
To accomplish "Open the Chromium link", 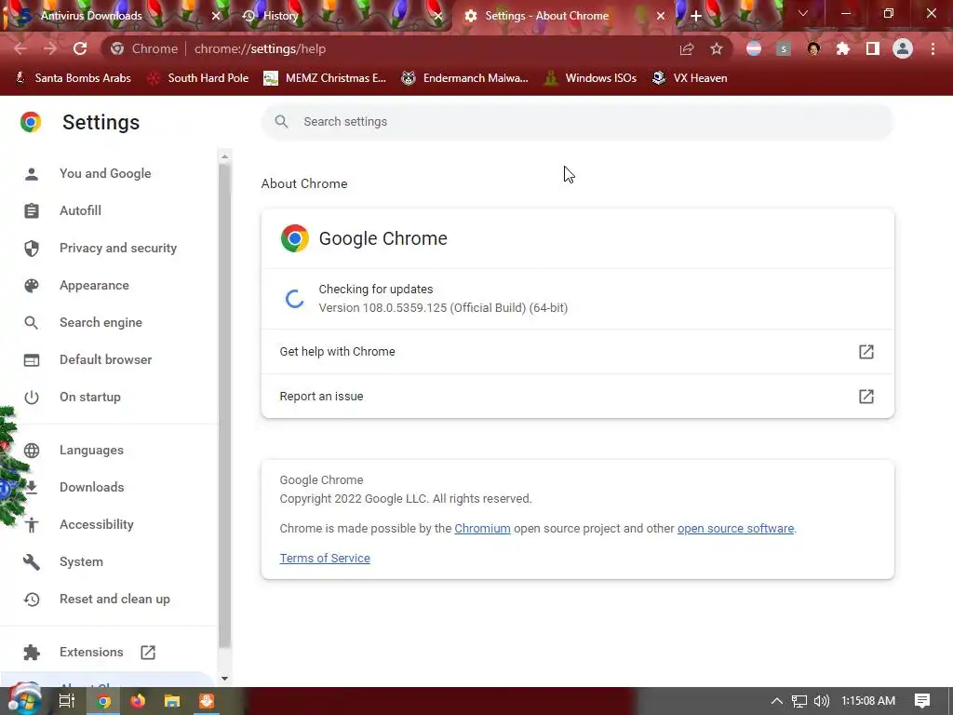I will (x=483, y=529).
